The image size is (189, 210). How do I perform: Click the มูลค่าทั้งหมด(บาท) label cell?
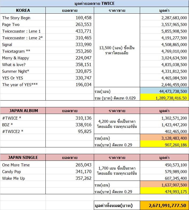click(x=117, y=205)
